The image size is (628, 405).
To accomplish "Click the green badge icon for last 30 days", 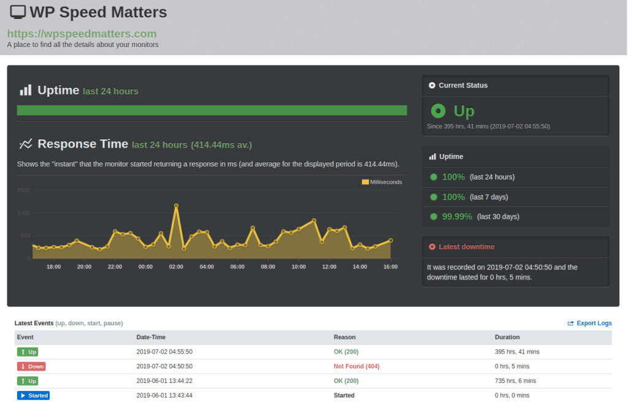I will coord(434,216).
